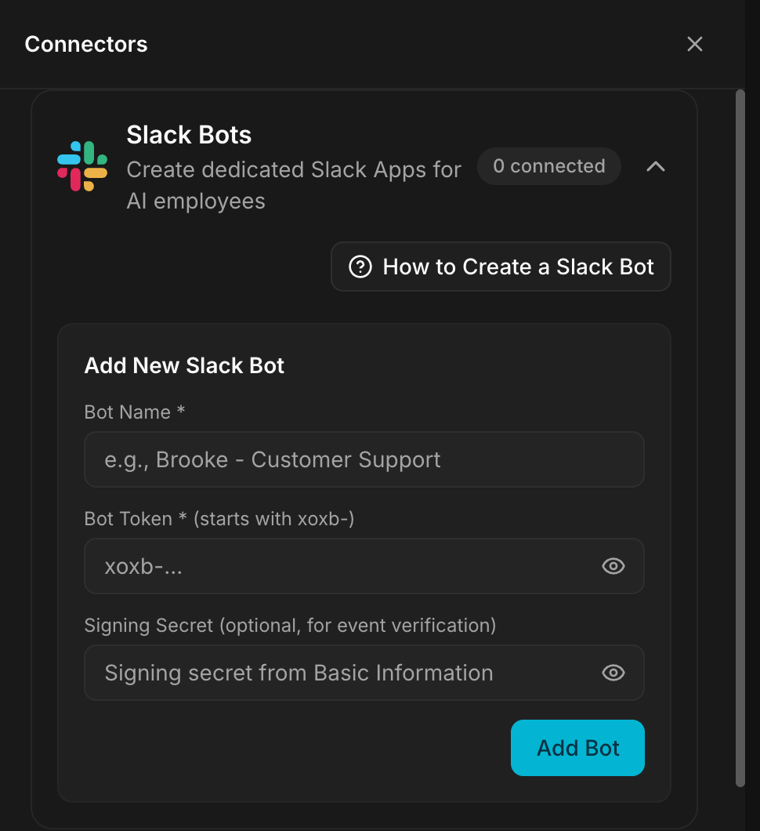
Task: Click the Add Bot button
Action: coord(577,748)
